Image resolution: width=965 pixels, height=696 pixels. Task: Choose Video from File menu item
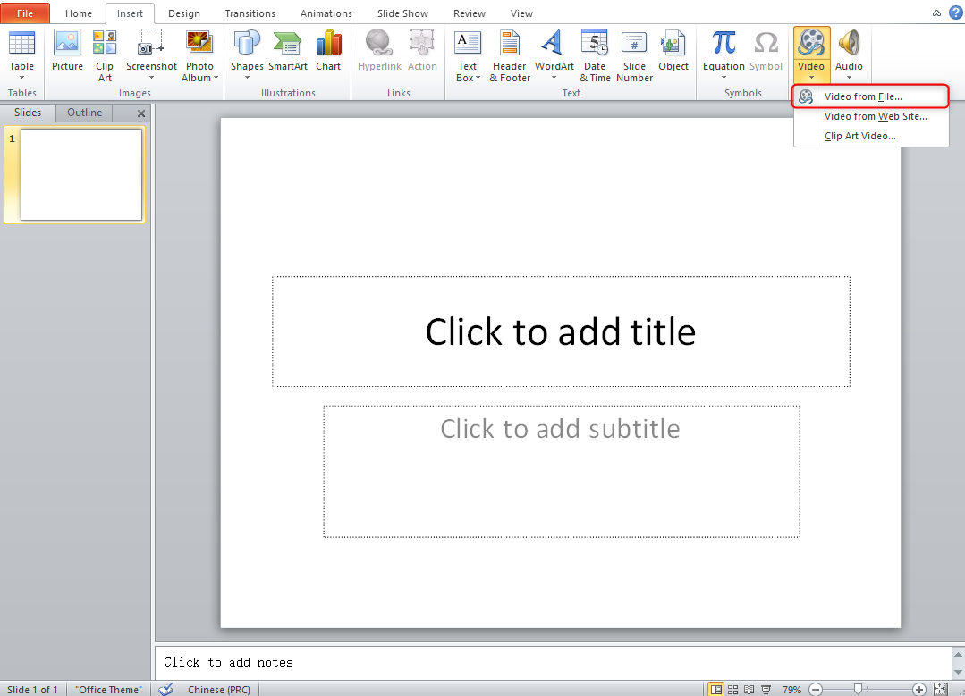pyautogui.click(x=871, y=96)
